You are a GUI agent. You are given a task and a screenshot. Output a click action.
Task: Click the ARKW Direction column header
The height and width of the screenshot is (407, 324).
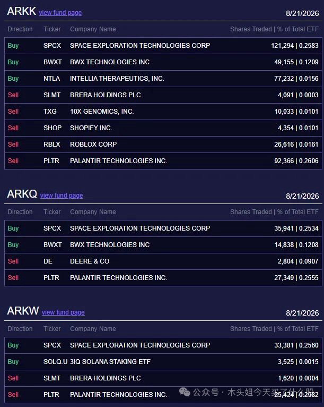(20, 328)
